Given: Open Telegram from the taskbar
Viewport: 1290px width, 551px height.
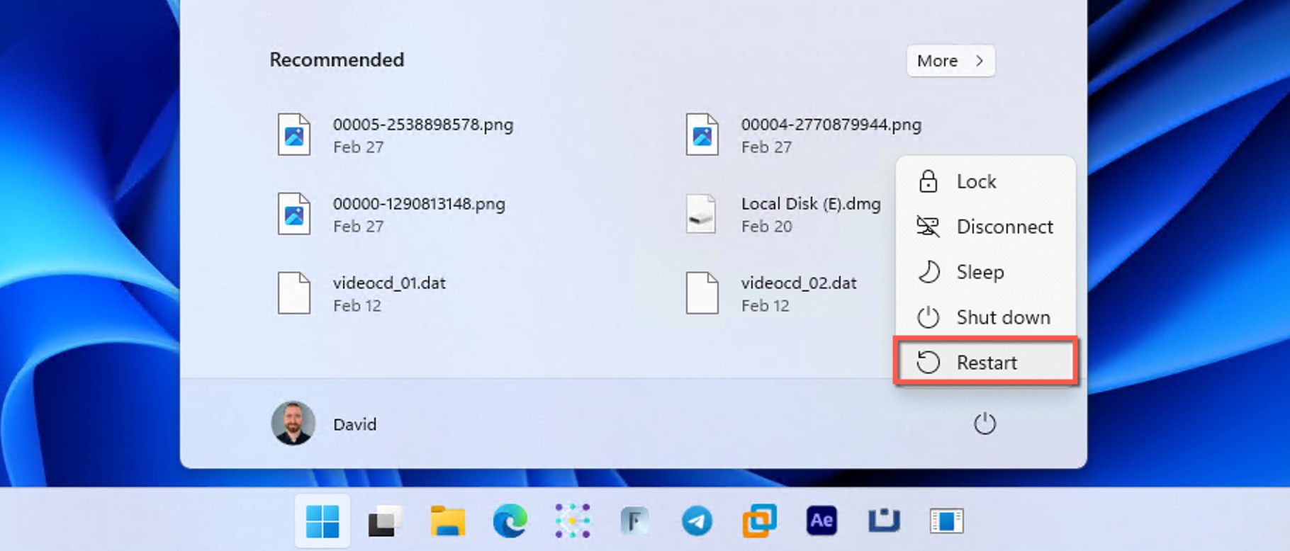Looking at the screenshot, I should (x=697, y=521).
